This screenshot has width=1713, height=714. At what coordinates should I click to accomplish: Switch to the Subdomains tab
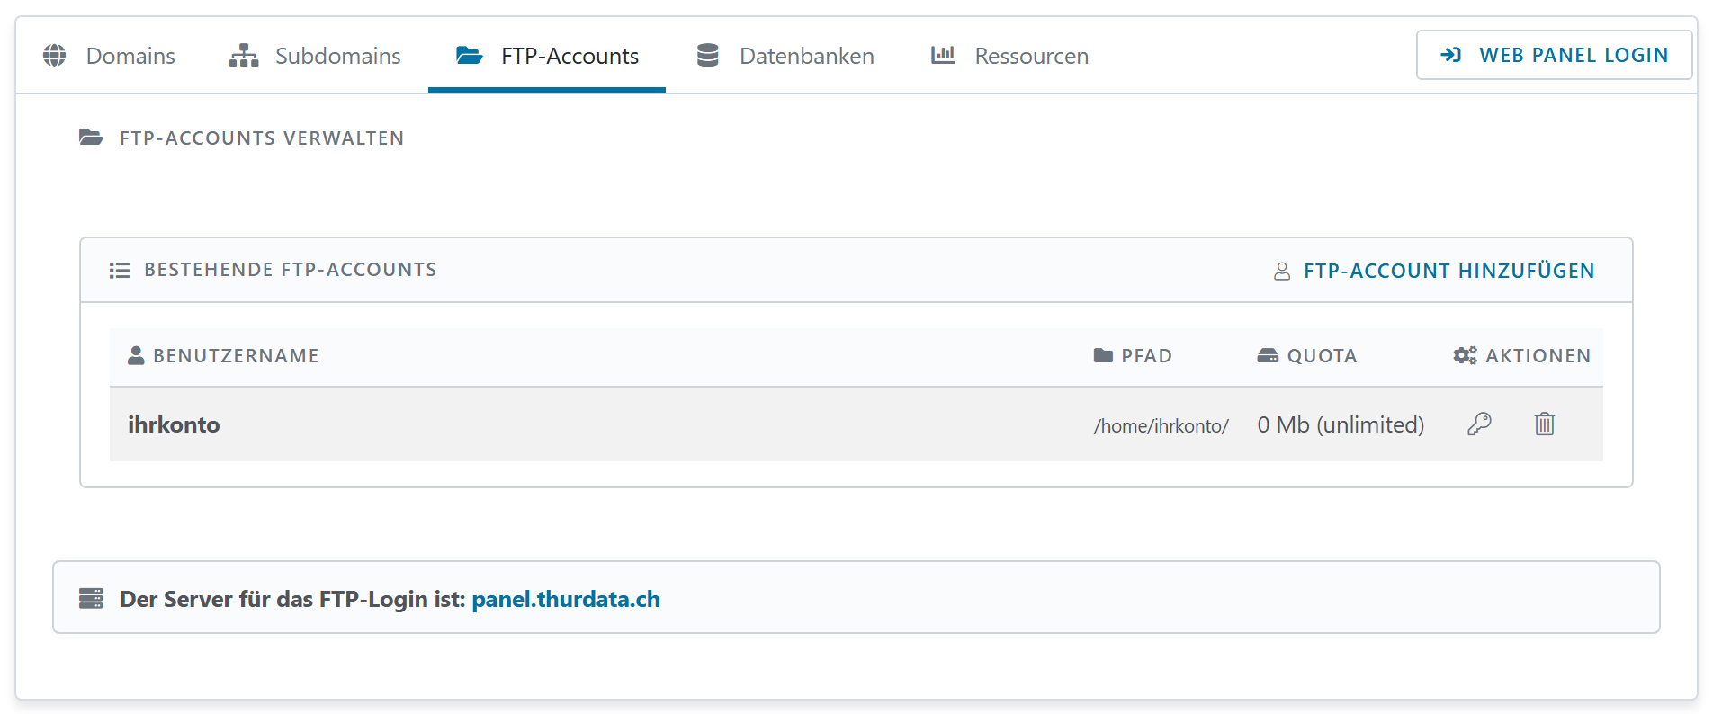coord(315,56)
